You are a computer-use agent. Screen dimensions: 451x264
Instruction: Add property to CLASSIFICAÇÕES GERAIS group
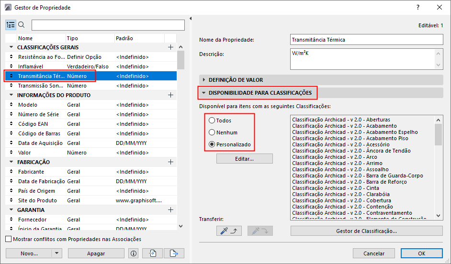[170, 47]
